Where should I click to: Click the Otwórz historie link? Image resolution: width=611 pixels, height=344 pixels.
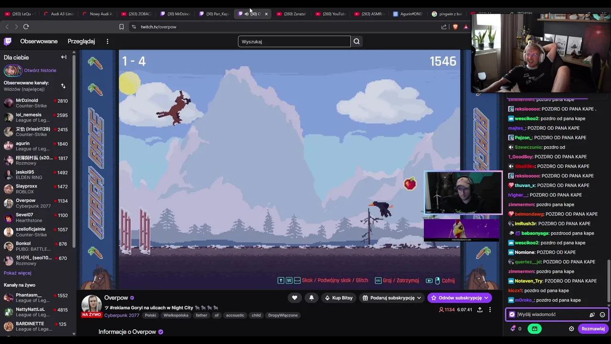(40, 71)
